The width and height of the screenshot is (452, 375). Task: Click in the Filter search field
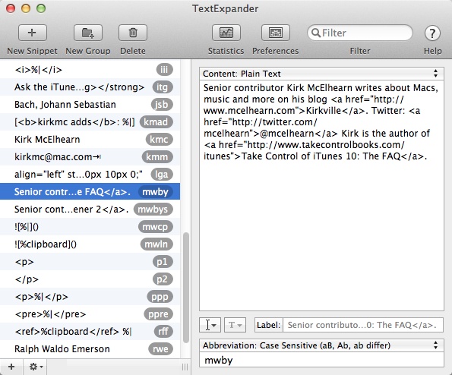coord(360,33)
